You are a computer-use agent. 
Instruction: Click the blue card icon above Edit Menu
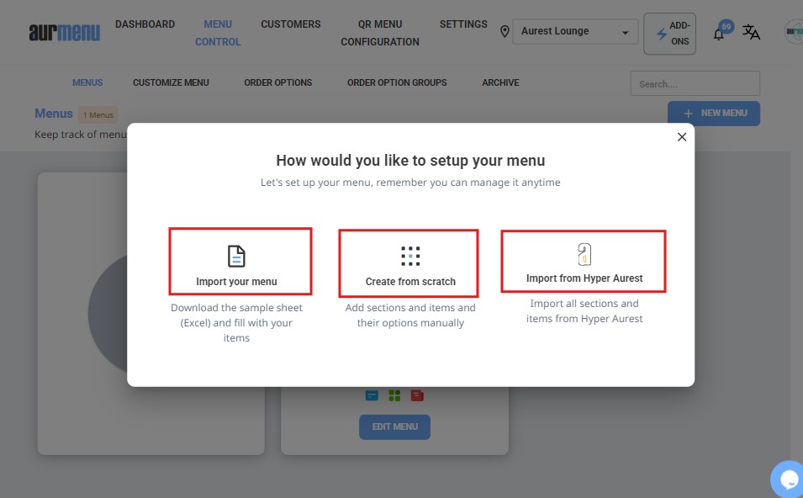click(x=372, y=395)
